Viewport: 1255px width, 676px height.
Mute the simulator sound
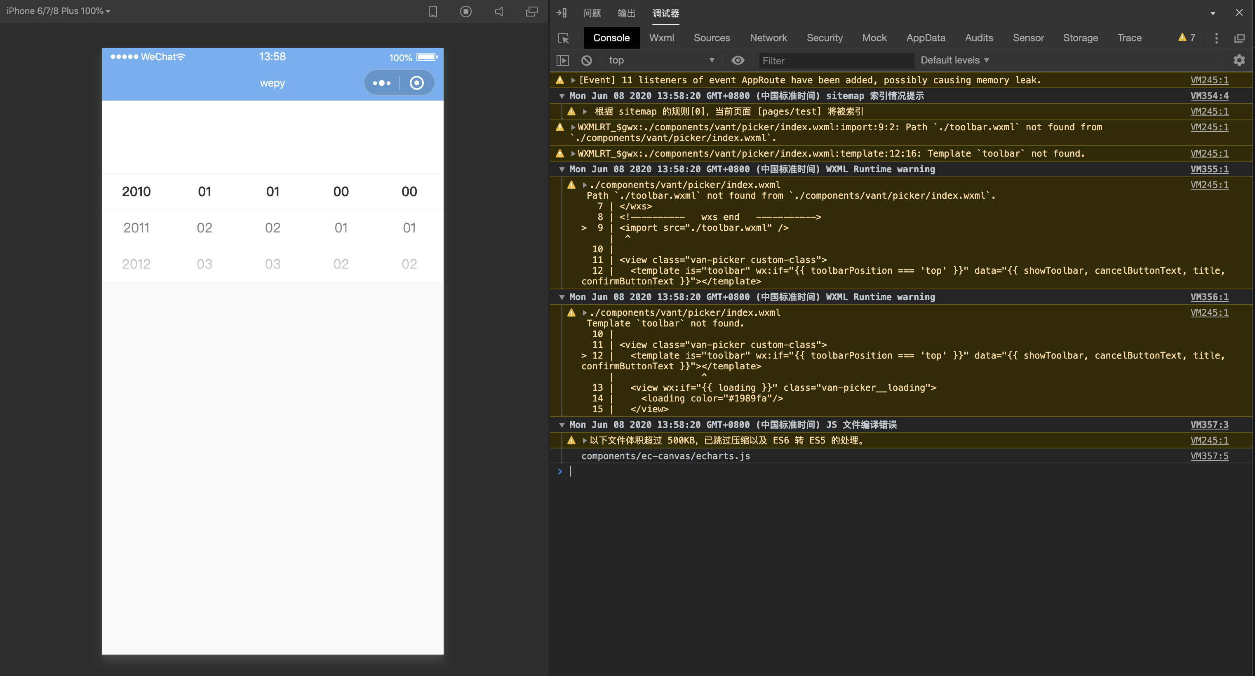tap(498, 11)
